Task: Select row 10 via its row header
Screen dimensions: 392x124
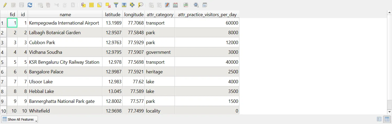Action: click(x=3, y=110)
